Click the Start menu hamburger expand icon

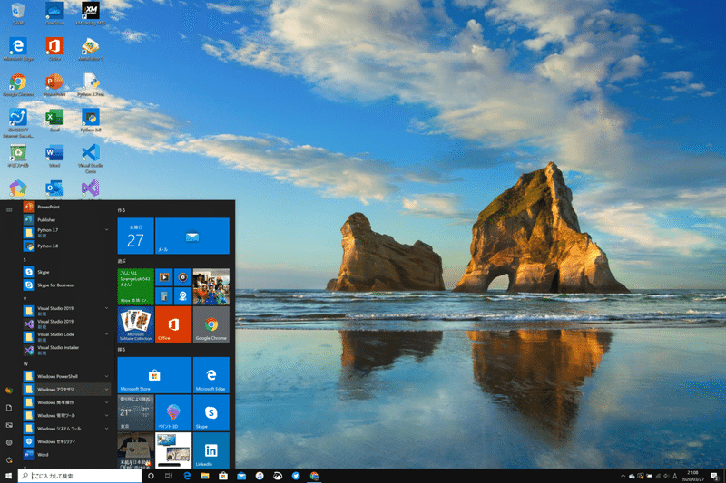click(x=9, y=210)
